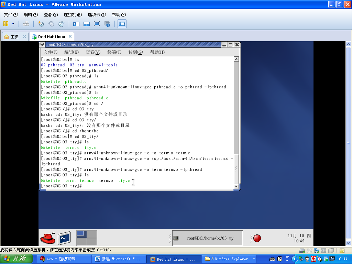Open the power options dropdown arrow next to pause
352x264 pixels.
(x=13, y=24)
